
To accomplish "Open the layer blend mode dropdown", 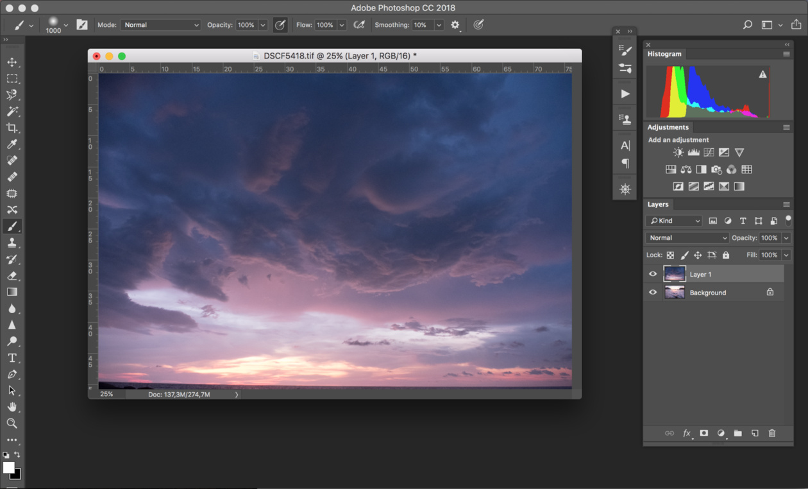I will pyautogui.click(x=687, y=238).
